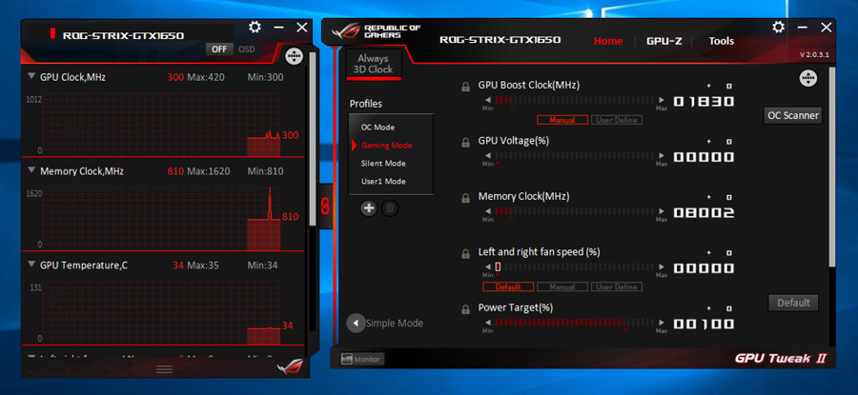Toggle Always 3D Clock
Viewport: 858px width, 395px height.
point(373,64)
